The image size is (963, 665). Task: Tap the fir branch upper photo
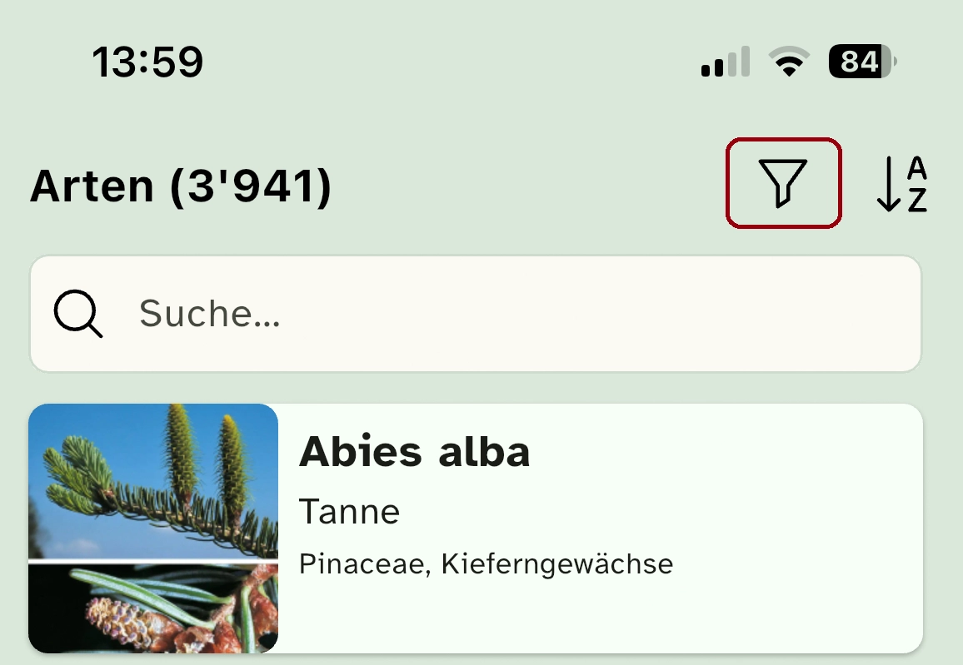tap(153, 481)
